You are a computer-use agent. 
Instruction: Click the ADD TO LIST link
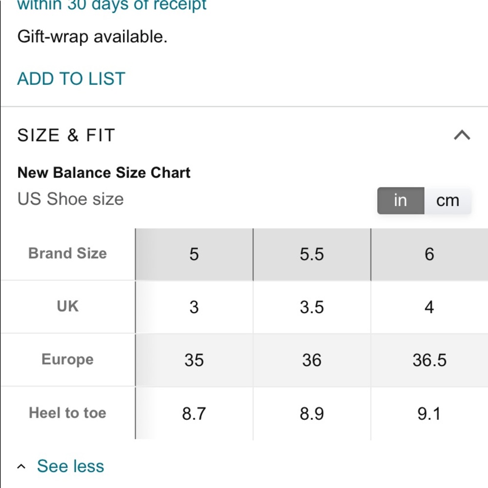tap(71, 79)
